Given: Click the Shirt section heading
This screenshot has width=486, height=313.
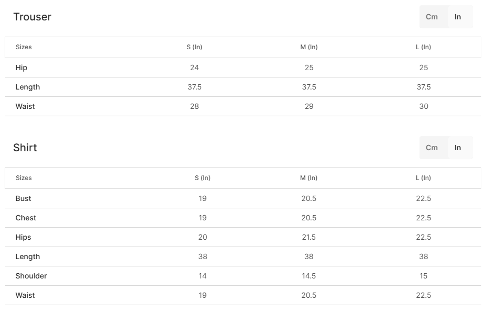Looking at the screenshot, I should tap(25, 148).
